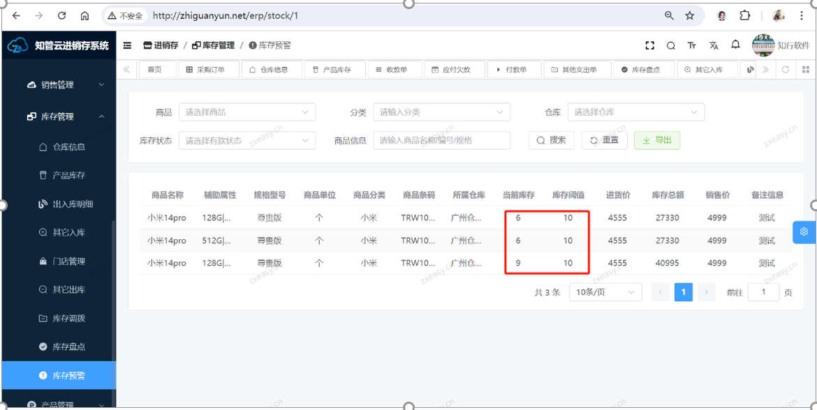Open the notification bell icon

pyautogui.click(x=735, y=45)
